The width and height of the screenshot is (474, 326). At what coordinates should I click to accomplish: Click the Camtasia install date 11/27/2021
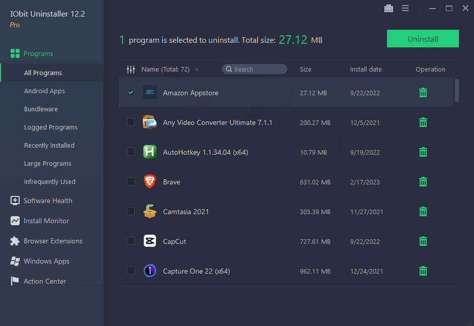[x=366, y=212]
